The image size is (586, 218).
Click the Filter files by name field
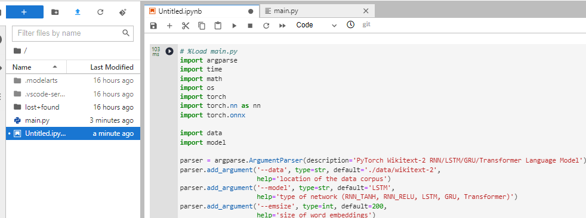(x=73, y=33)
